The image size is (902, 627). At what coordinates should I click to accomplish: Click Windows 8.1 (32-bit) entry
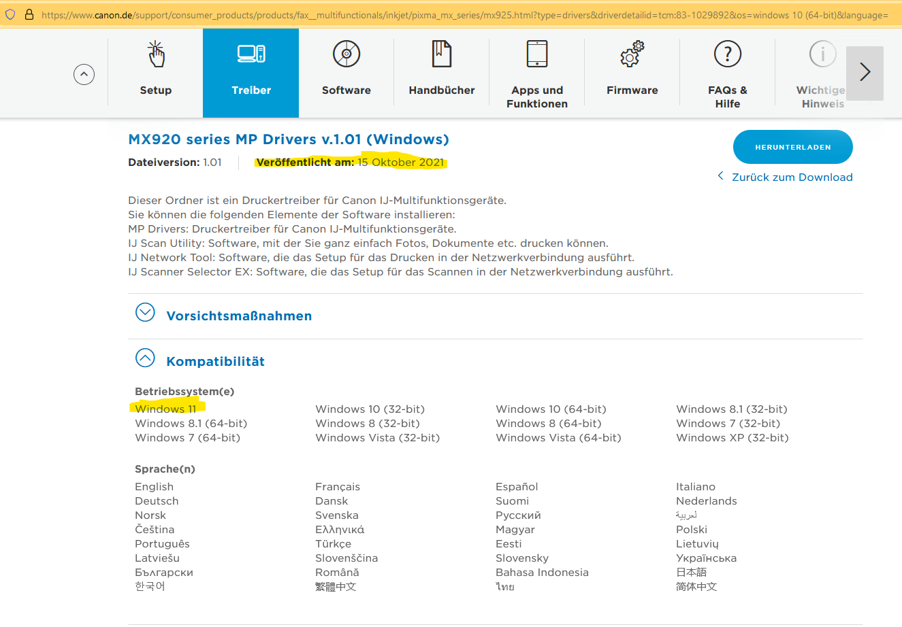(x=732, y=409)
